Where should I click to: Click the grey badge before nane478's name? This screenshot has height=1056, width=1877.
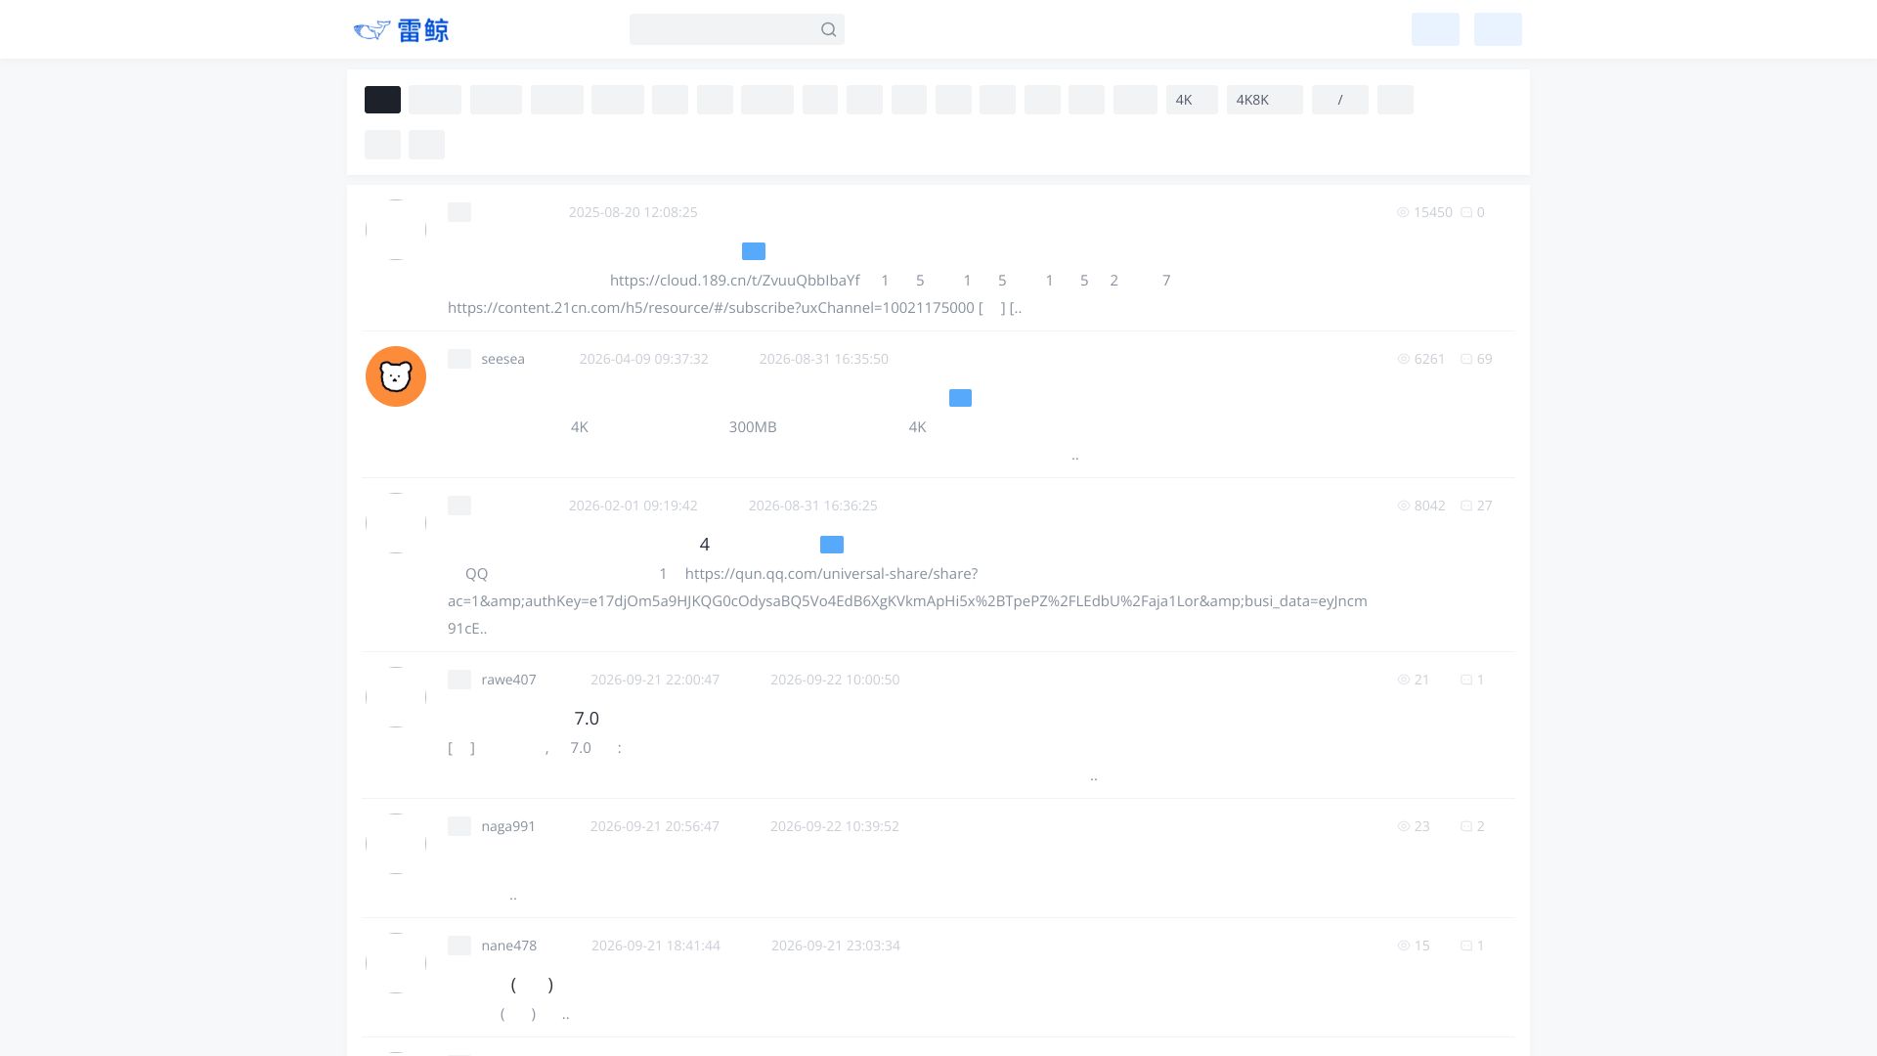[x=459, y=946]
